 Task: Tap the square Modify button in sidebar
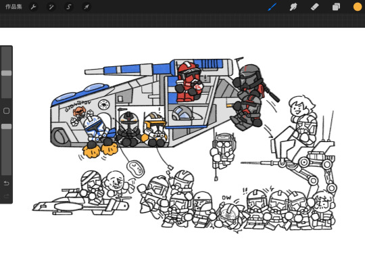click(7, 111)
